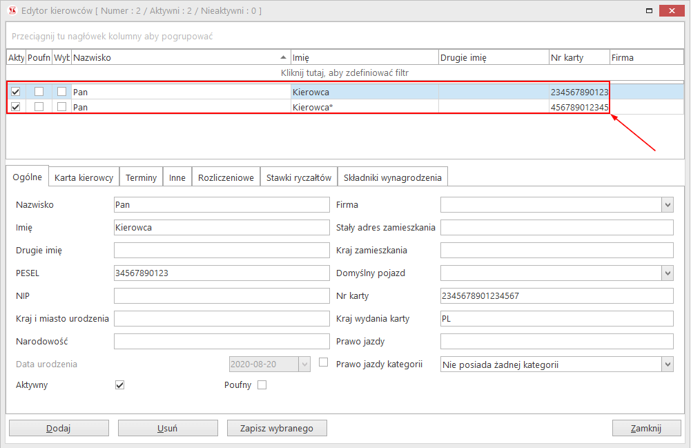Screen dimensions: 691x448
Task: Click the PESEL input field
Action: [x=221, y=273]
